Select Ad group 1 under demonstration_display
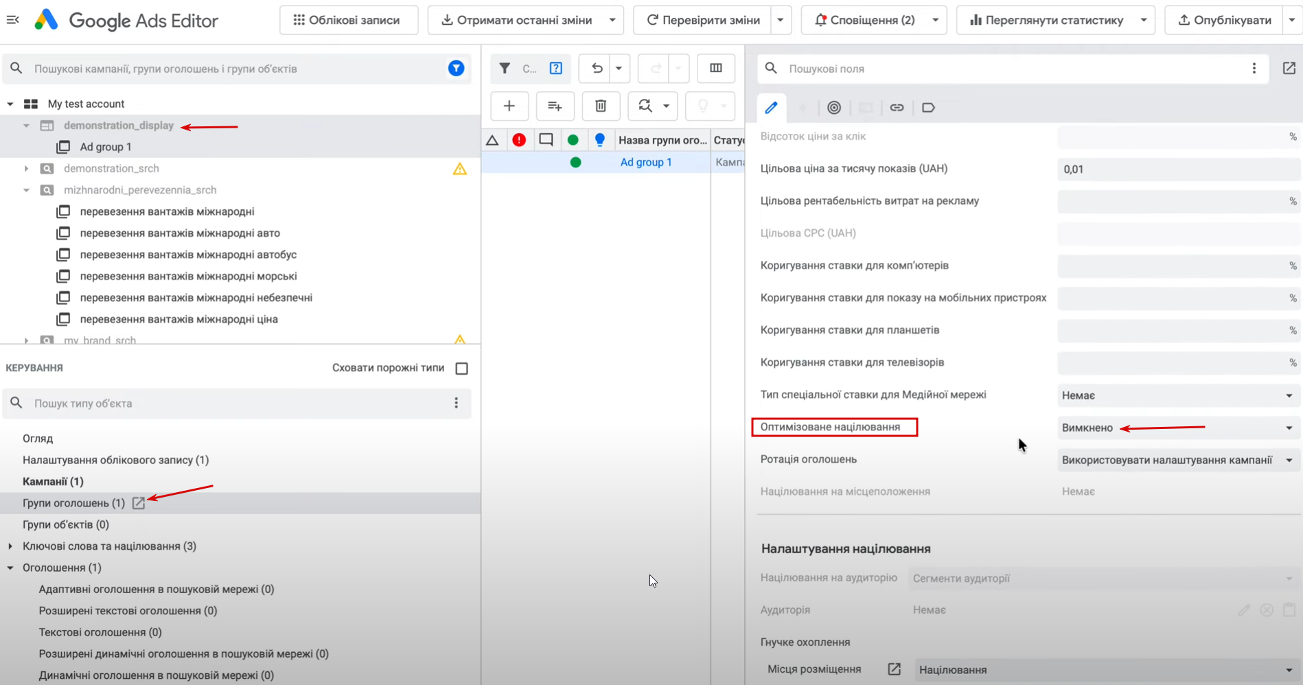This screenshot has width=1303, height=685. (x=106, y=147)
